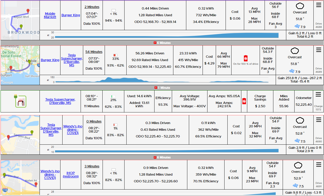Click Avg Amps: 165.05A text
The width and height of the screenshot is (324, 196).
224,96
